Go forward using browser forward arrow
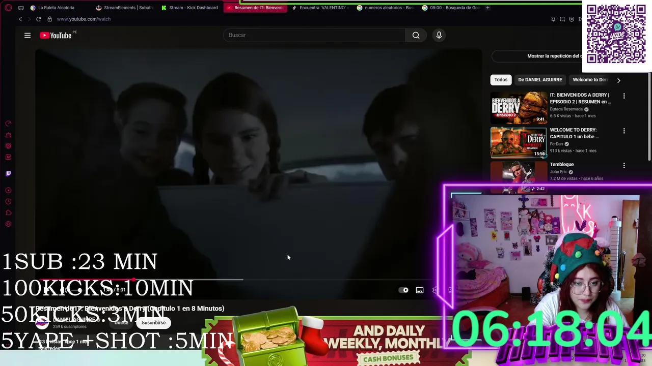The height and width of the screenshot is (366, 652). coord(29,19)
